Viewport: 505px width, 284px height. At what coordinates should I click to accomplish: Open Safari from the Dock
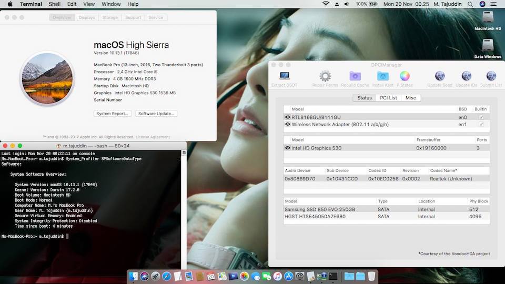point(167,276)
